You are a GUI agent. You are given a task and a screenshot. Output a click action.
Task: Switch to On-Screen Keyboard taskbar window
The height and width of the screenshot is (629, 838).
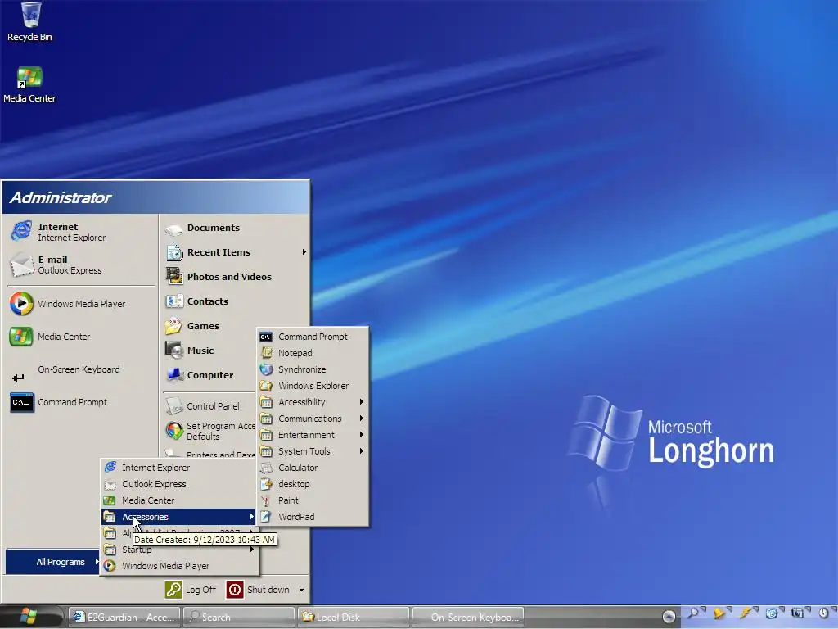click(468, 618)
